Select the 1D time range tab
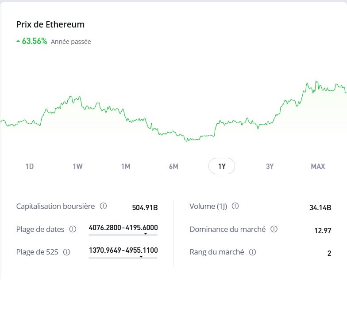347x325 pixels. click(29, 166)
